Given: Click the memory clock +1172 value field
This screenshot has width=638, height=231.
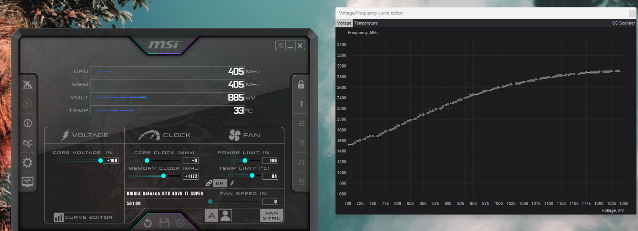Looking at the screenshot, I should (191, 176).
